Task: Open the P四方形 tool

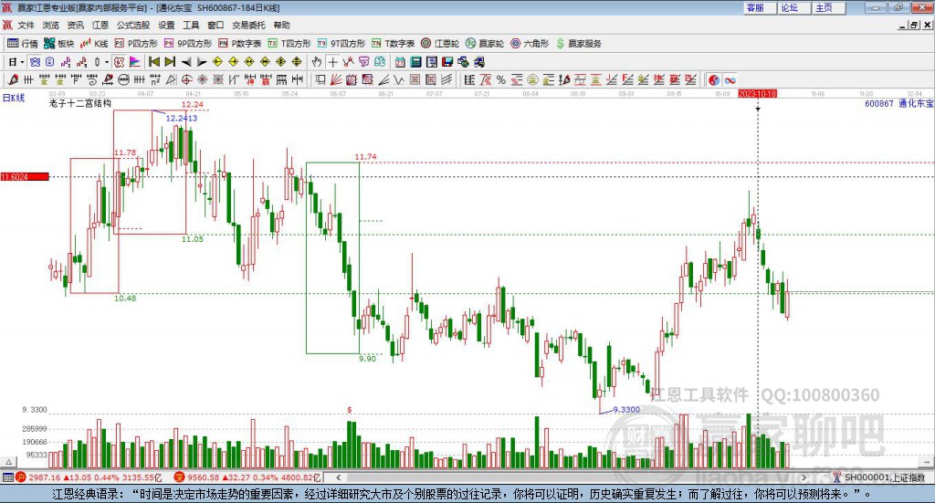Action: (x=136, y=44)
